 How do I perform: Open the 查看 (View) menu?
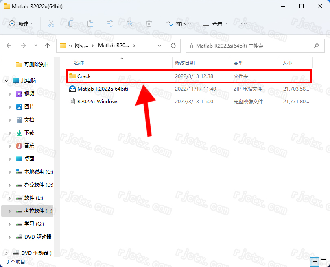point(215,24)
